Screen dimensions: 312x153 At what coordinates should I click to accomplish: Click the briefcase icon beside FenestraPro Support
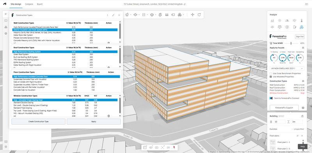coord(303,108)
